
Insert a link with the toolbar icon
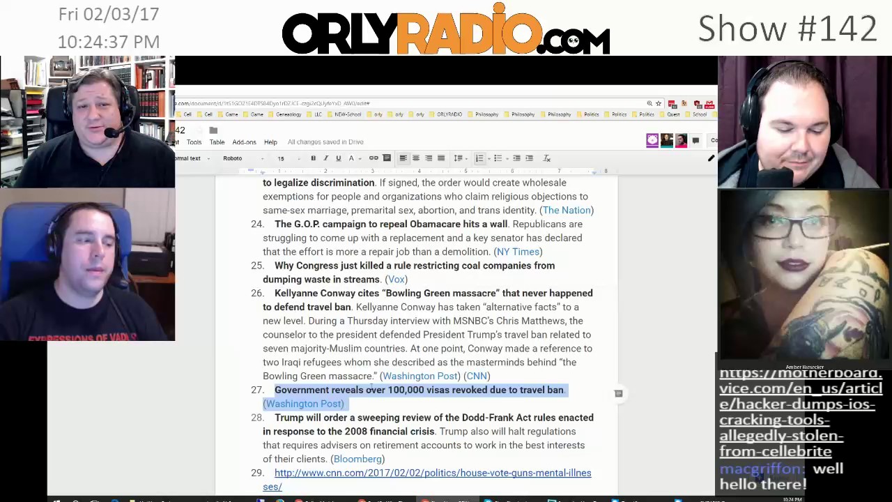click(374, 158)
